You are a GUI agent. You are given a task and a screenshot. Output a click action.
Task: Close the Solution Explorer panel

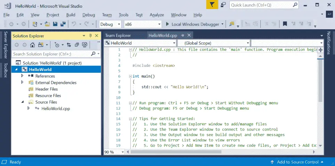click(x=97, y=36)
